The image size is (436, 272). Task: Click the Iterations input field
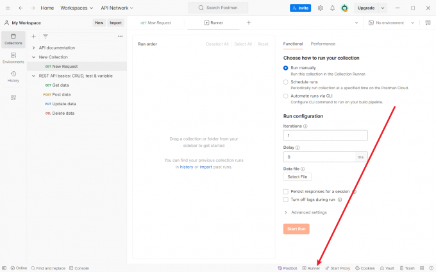(325, 136)
